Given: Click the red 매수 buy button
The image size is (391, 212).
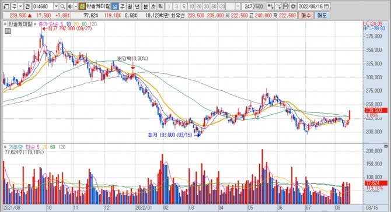Looking at the screenshot, I should 306,15.
